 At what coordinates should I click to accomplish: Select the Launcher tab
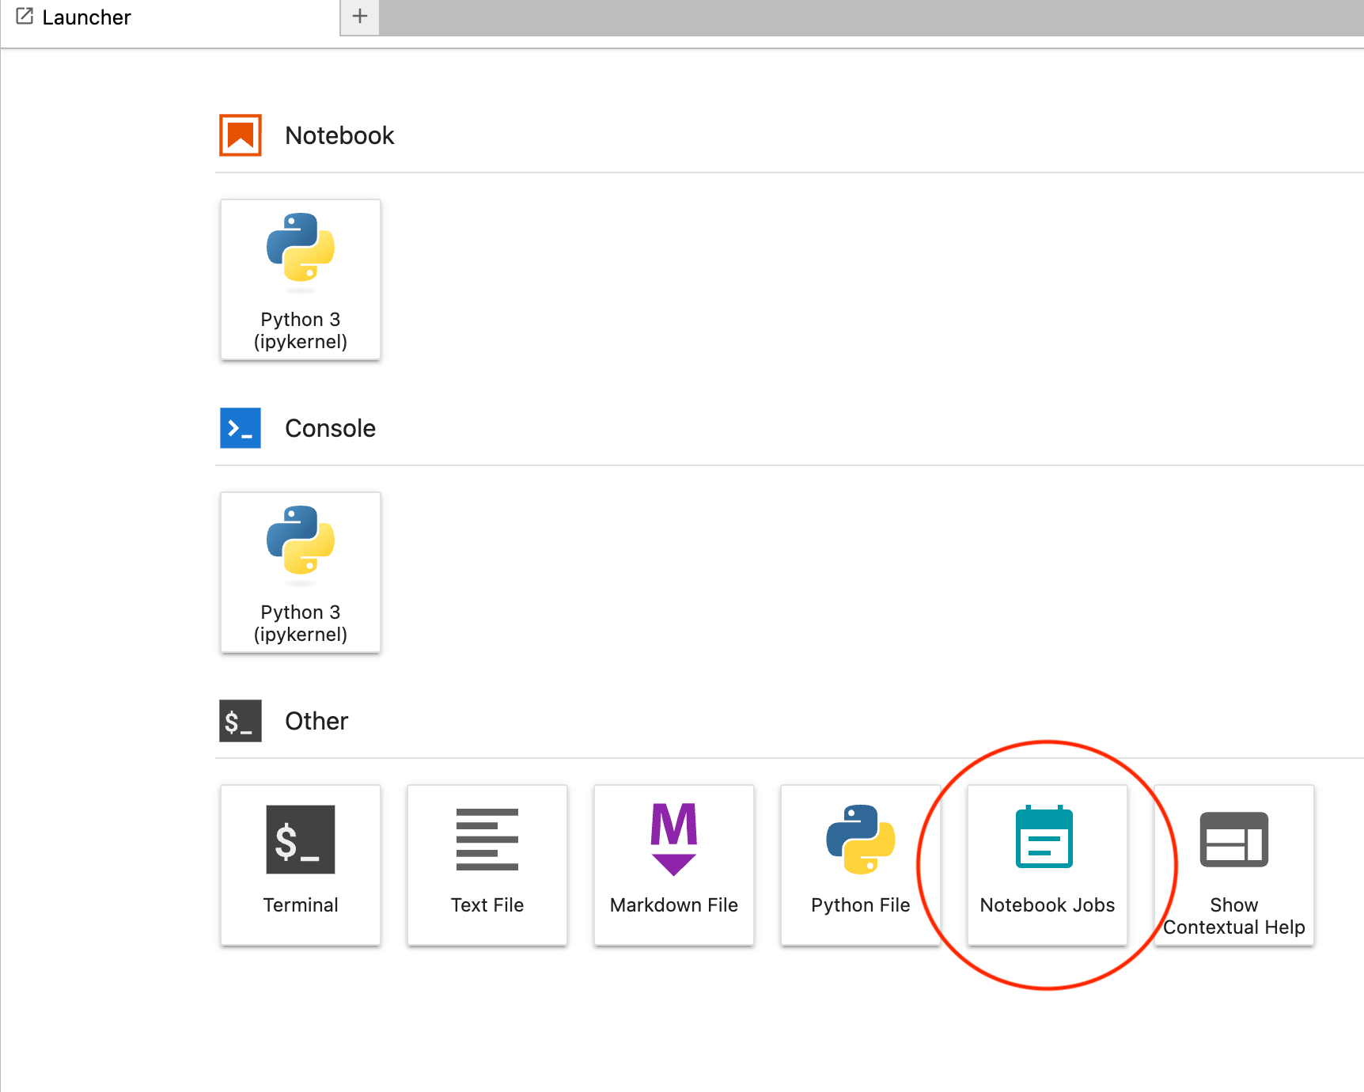point(170,17)
